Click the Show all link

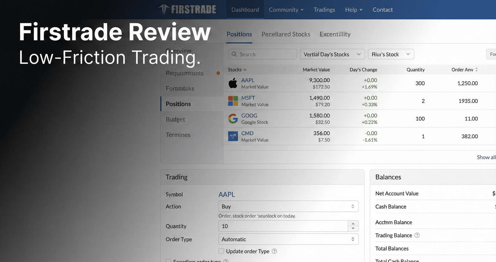click(486, 157)
